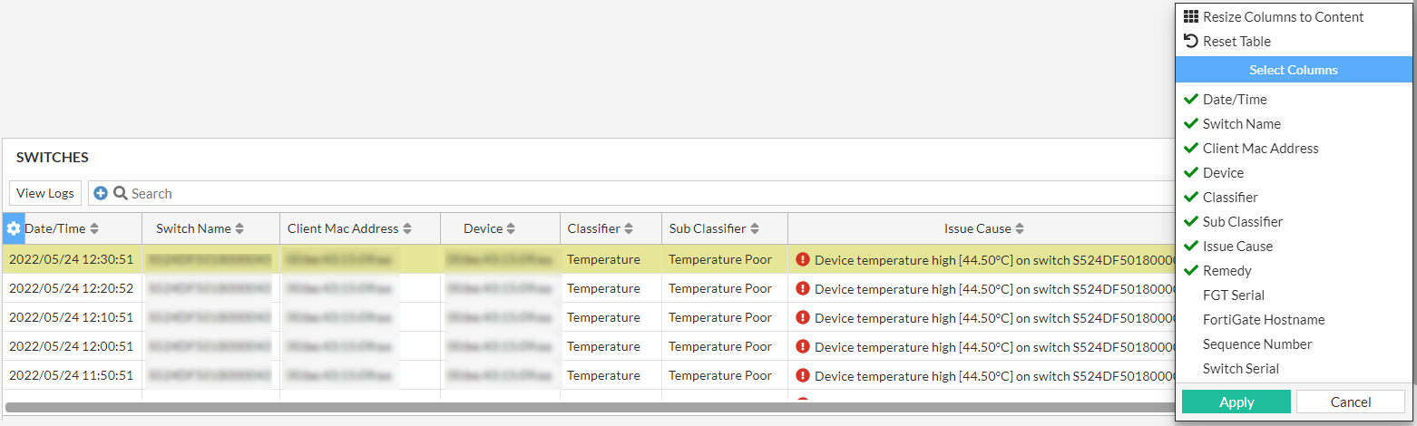This screenshot has width=1417, height=426.
Task: Uncheck the Date/Time column
Action: (1234, 100)
